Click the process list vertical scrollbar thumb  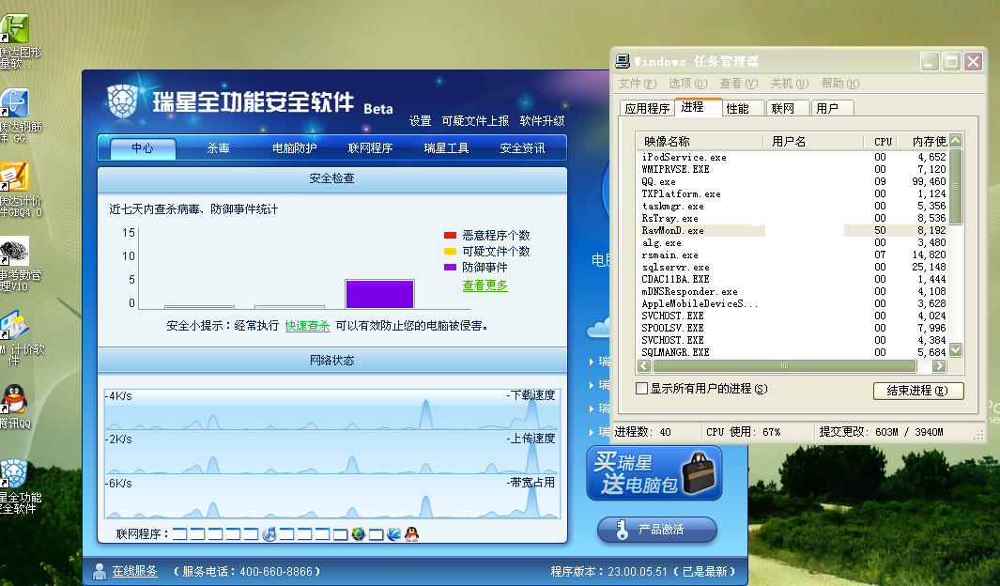pyautogui.click(x=955, y=186)
